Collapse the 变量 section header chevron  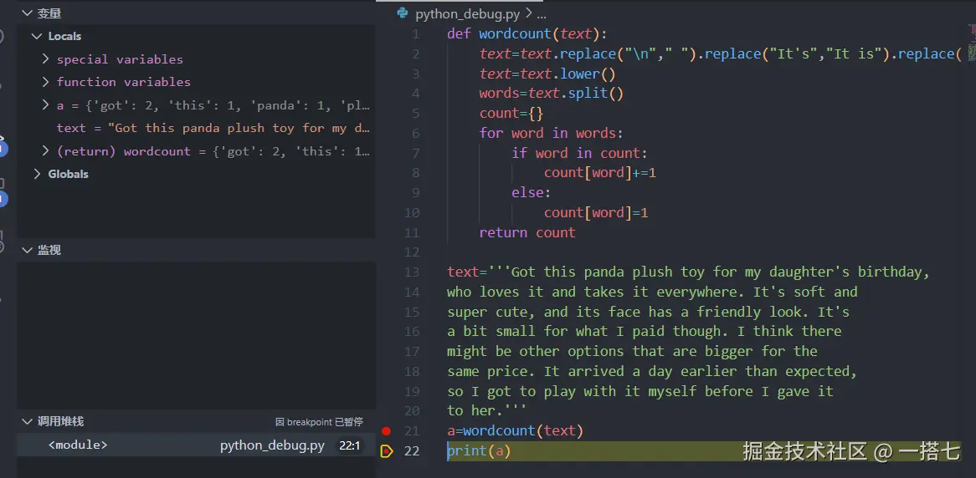pyautogui.click(x=27, y=13)
